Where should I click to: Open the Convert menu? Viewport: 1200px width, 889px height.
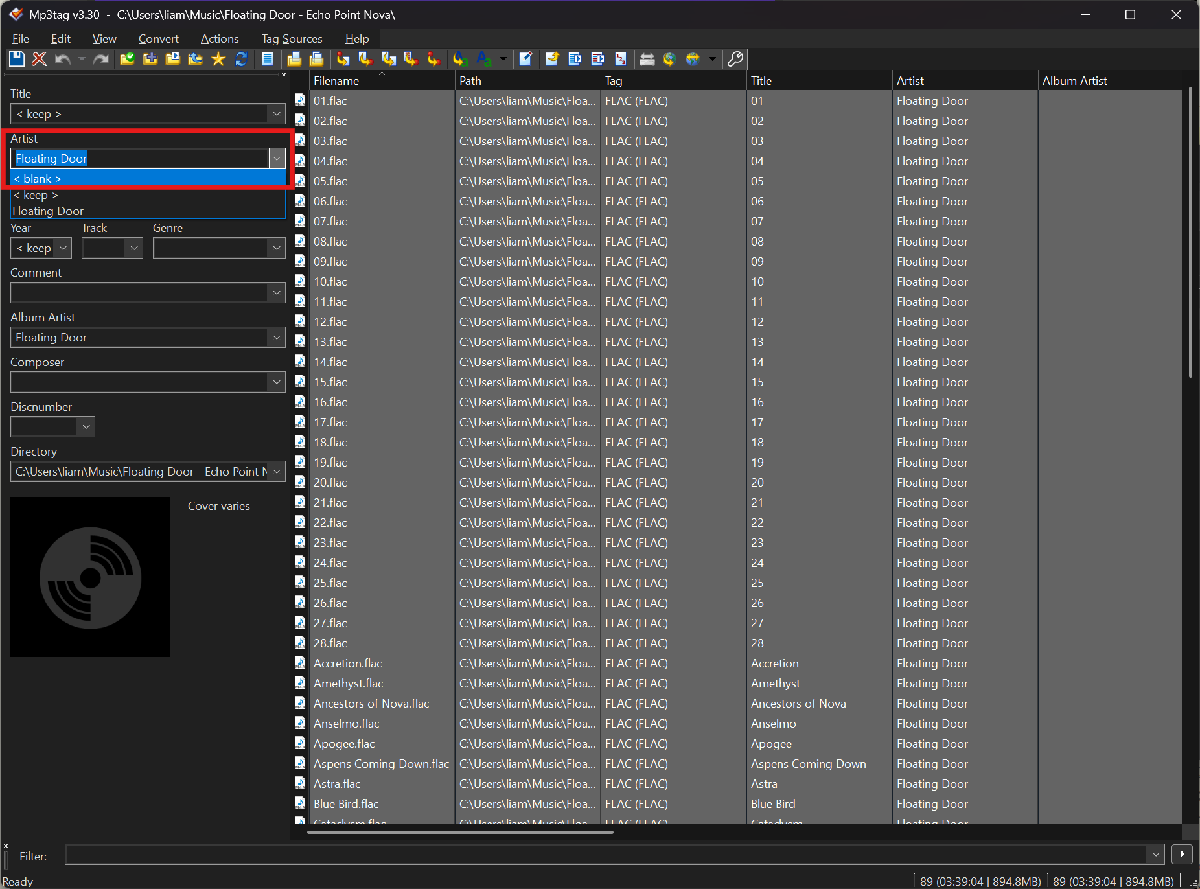click(x=158, y=39)
